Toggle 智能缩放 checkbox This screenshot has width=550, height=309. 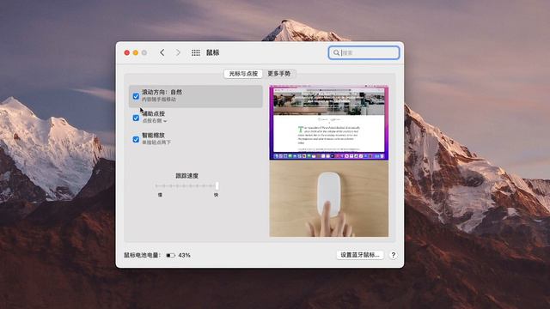click(136, 139)
